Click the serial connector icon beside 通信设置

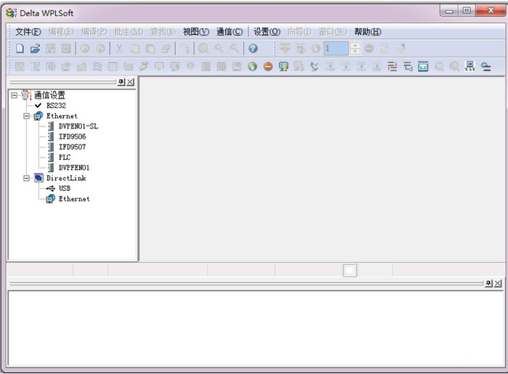pyautogui.click(x=25, y=95)
